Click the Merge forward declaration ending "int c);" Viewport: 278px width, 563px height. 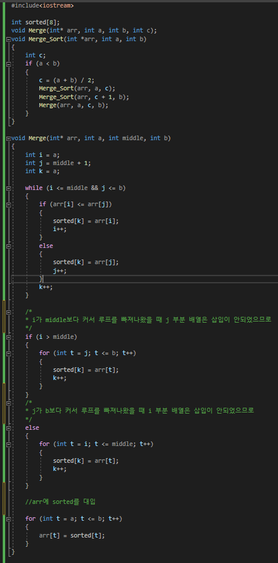pyautogui.click(x=84, y=31)
